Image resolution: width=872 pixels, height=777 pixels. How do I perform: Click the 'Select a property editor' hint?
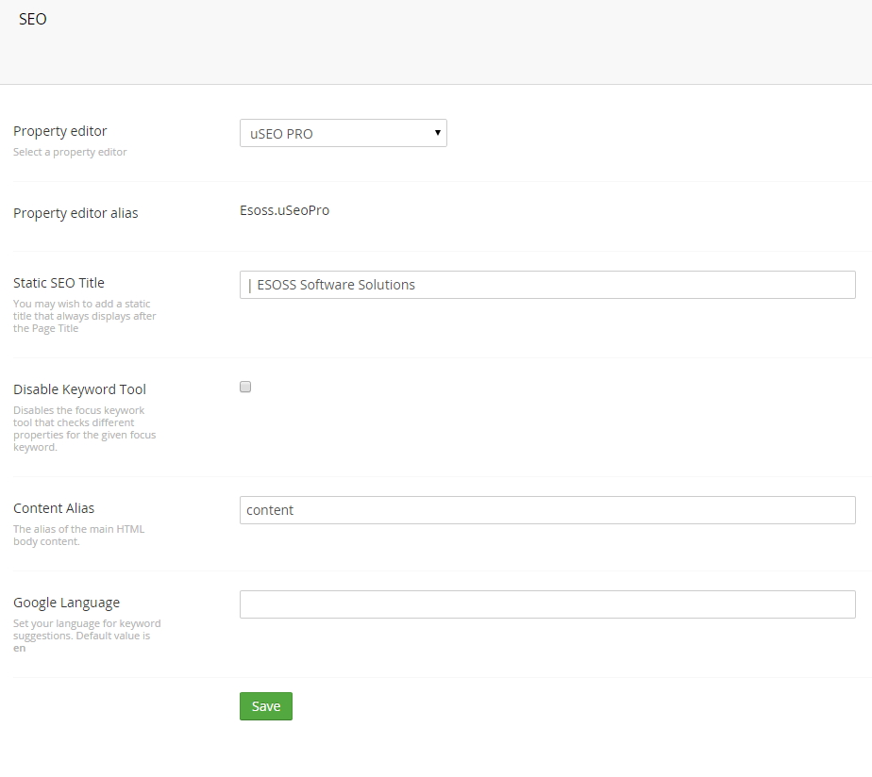click(x=70, y=152)
